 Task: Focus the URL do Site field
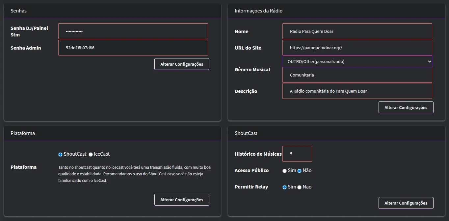coord(357,48)
